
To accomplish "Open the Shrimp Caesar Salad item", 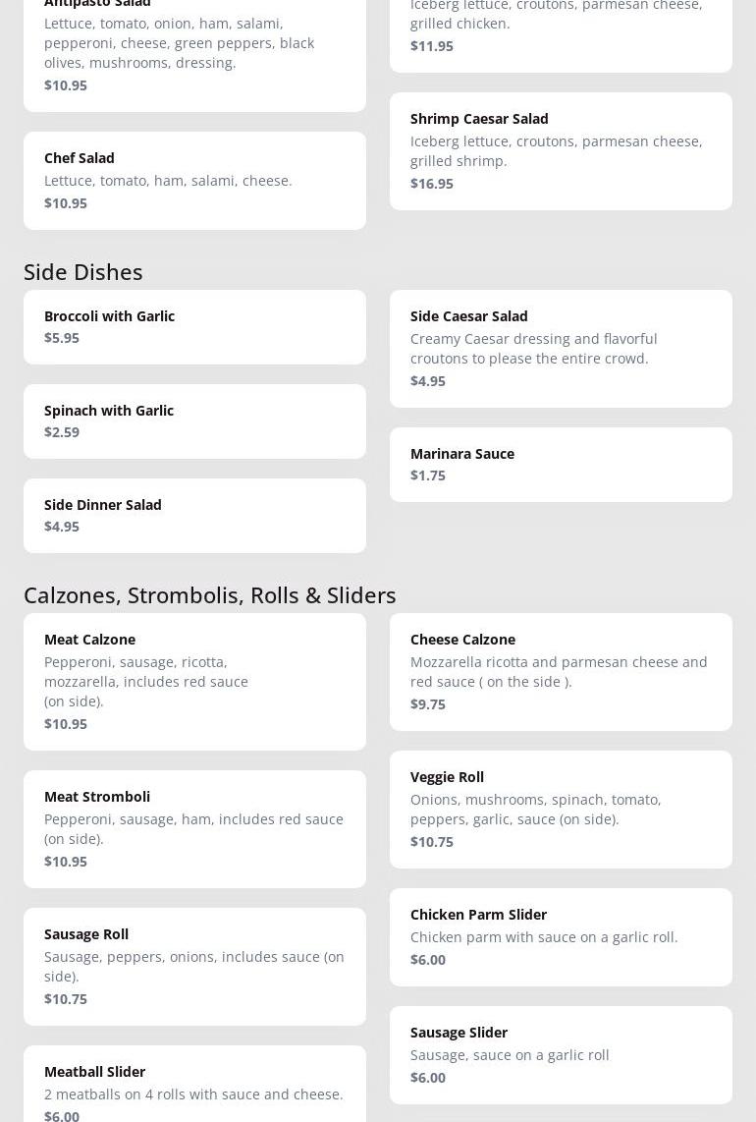I will tap(560, 150).
